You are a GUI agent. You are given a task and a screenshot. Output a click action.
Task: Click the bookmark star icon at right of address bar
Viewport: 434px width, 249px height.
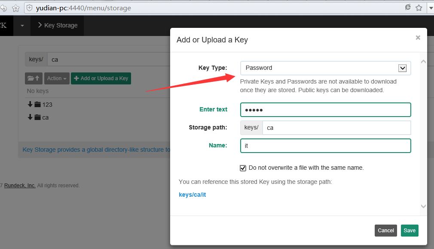point(419,8)
